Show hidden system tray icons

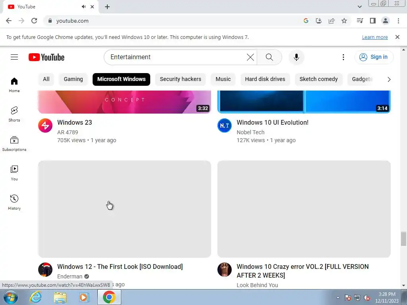click(338, 297)
